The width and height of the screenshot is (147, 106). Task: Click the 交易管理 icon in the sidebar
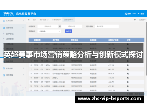[4, 28]
